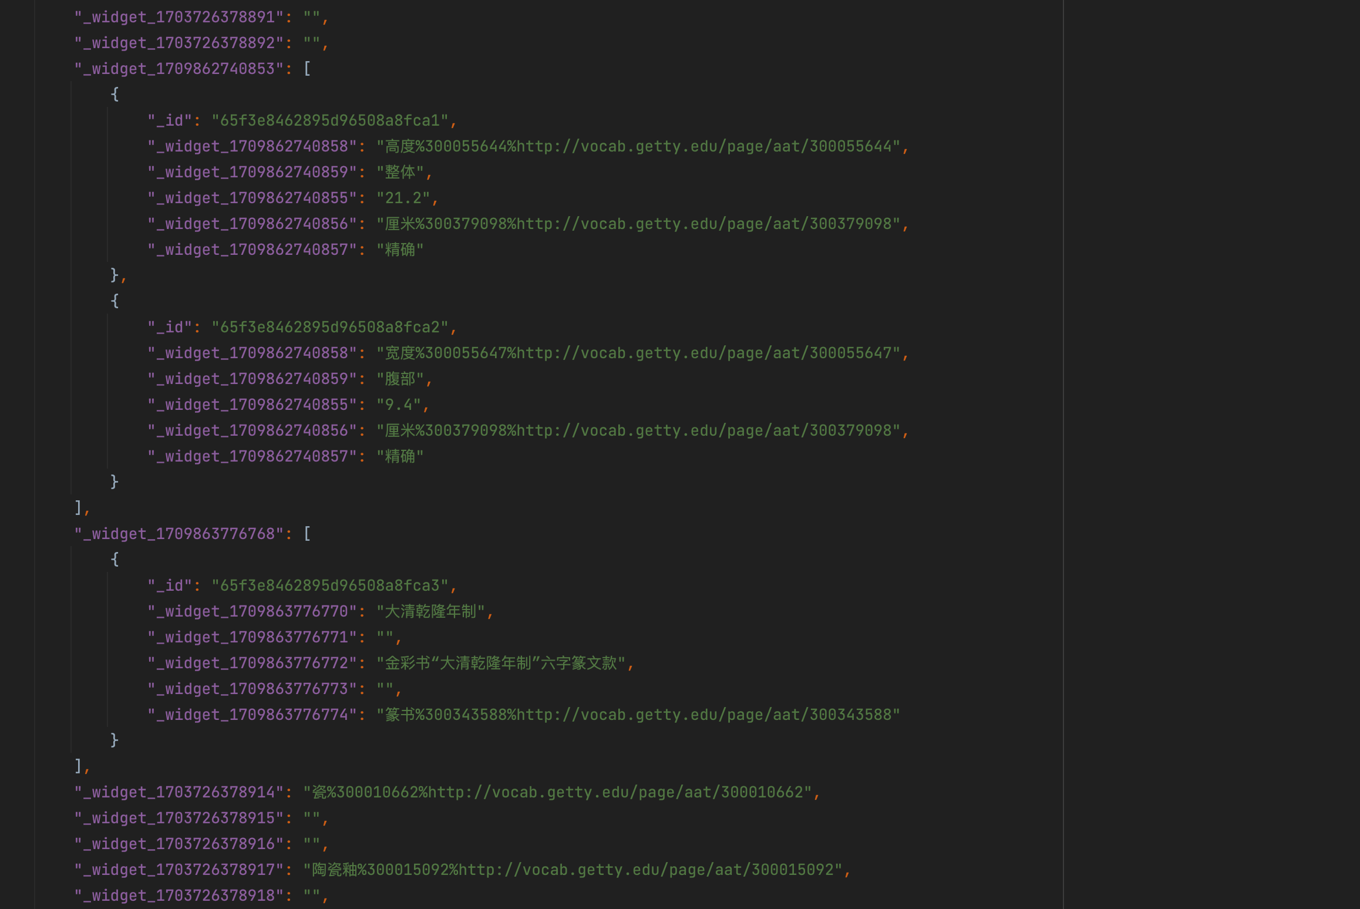Click the 金彩书 六字篆文款 description string

click(501, 663)
